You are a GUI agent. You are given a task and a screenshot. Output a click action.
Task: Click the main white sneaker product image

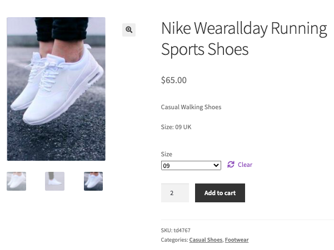tap(56, 89)
